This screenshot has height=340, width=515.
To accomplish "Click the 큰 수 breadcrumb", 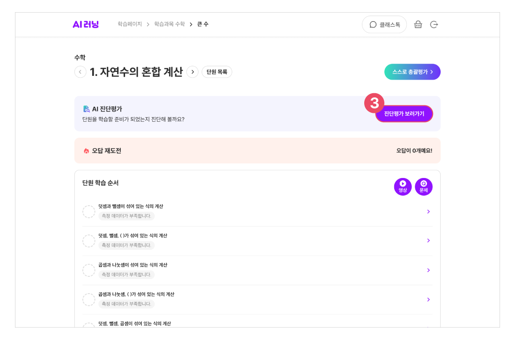I will [203, 24].
